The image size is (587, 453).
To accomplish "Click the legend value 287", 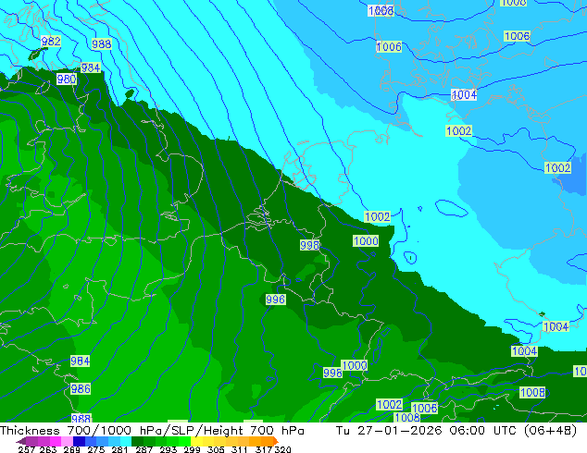I will point(144,449).
